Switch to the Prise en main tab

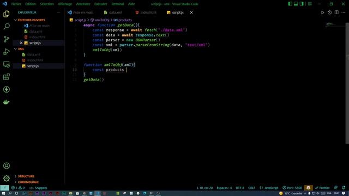pos(81,13)
